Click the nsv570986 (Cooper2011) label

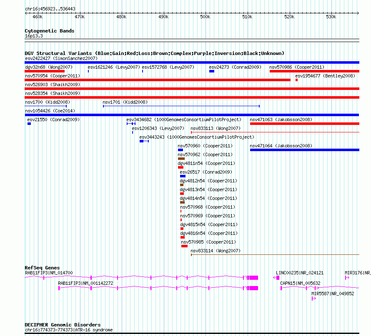[297, 67]
